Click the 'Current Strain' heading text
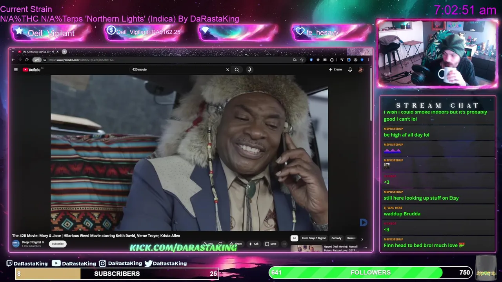This screenshot has width=502, height=282. coord(26,9)
